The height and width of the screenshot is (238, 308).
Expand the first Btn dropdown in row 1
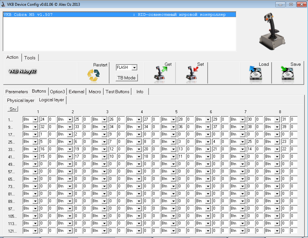(35, 120)
